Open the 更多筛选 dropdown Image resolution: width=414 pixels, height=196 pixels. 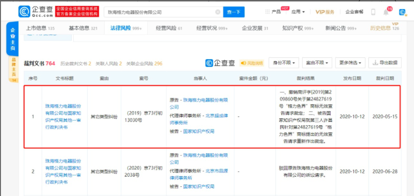[x=350, y=63]
